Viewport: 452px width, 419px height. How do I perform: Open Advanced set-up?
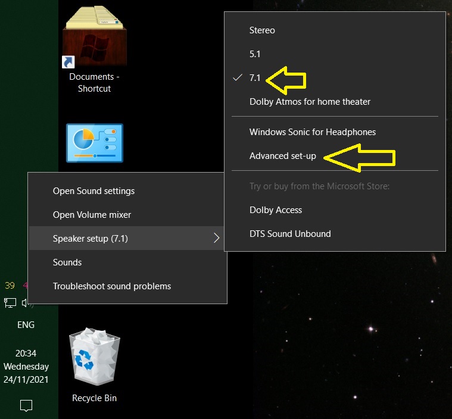[282, 156]
